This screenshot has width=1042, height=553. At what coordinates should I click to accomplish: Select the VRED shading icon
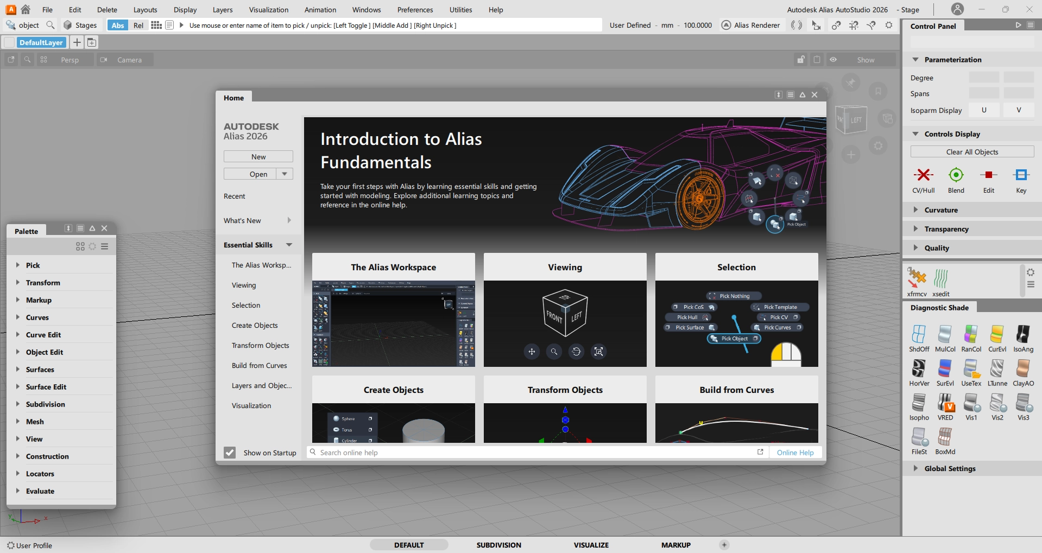click(945, 403)
